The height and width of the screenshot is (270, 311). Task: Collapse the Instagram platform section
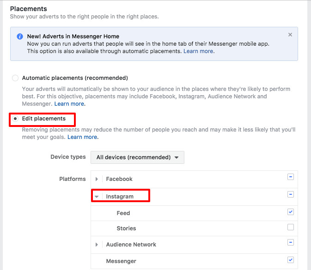[x=97, y=197]
